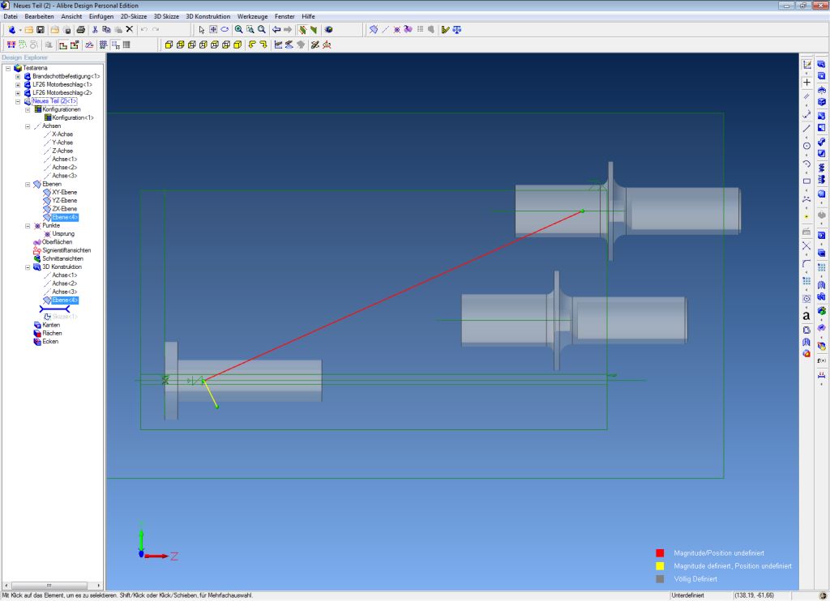Viewport: 830px width, 601px height.
Task: Select Kanten under 3D Konstruktion
Action: coord(51,326)
